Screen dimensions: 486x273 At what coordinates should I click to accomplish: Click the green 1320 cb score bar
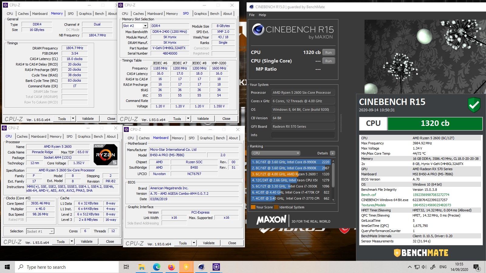coord(435,123)
